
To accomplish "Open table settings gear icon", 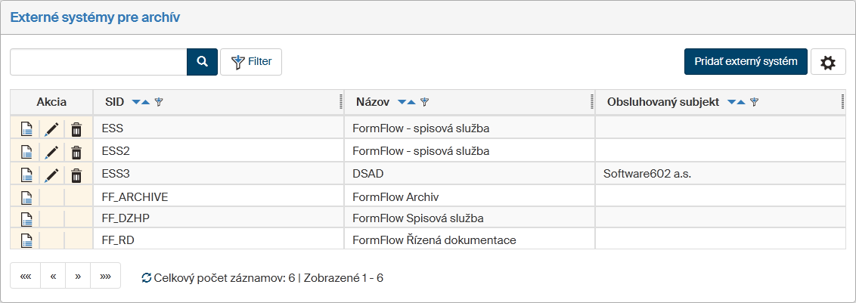I will point(828,62).
